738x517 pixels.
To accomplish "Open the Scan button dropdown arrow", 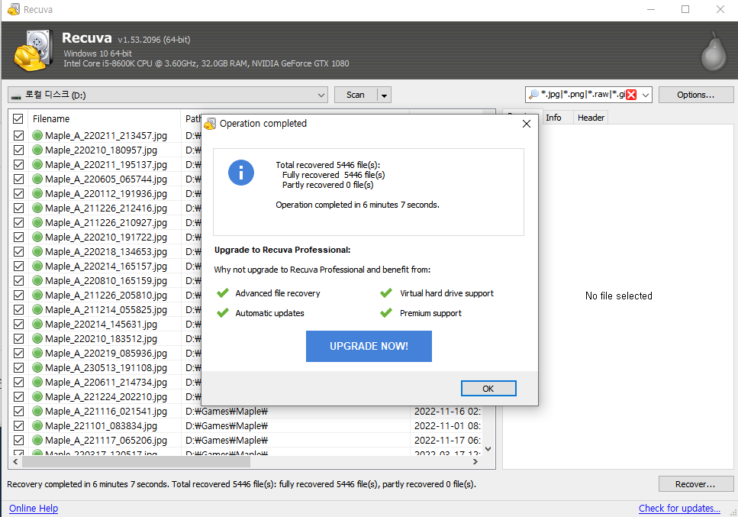I will [x=384, y=95].
